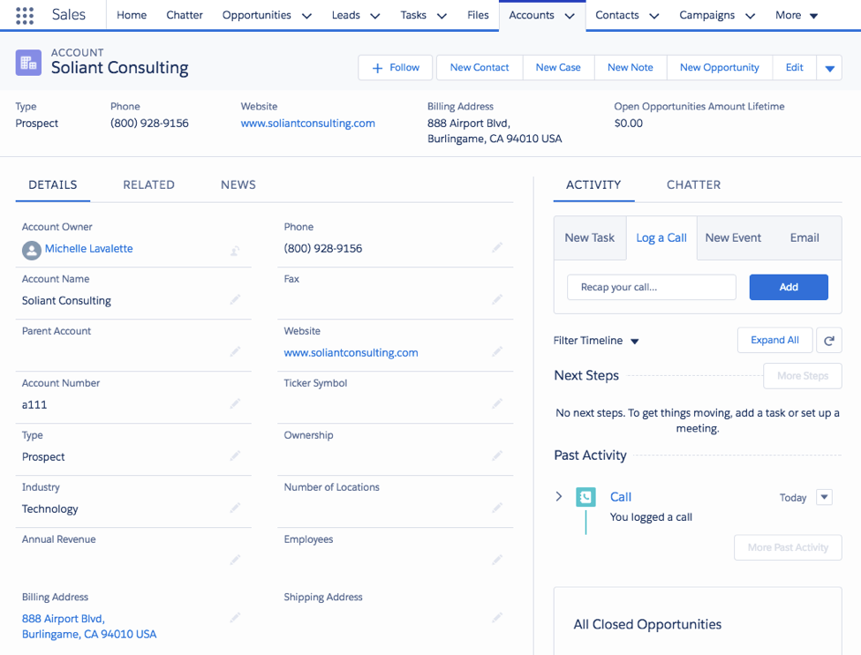Viewport: 861px width, 655px height.
Task: Open the Leads tab dropdown chevron
Action: [x=375, y=16]
